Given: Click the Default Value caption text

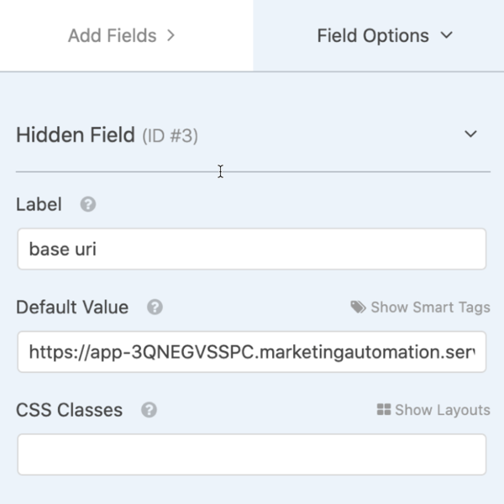Looking at the screenshot, I should tap(72, 307).
